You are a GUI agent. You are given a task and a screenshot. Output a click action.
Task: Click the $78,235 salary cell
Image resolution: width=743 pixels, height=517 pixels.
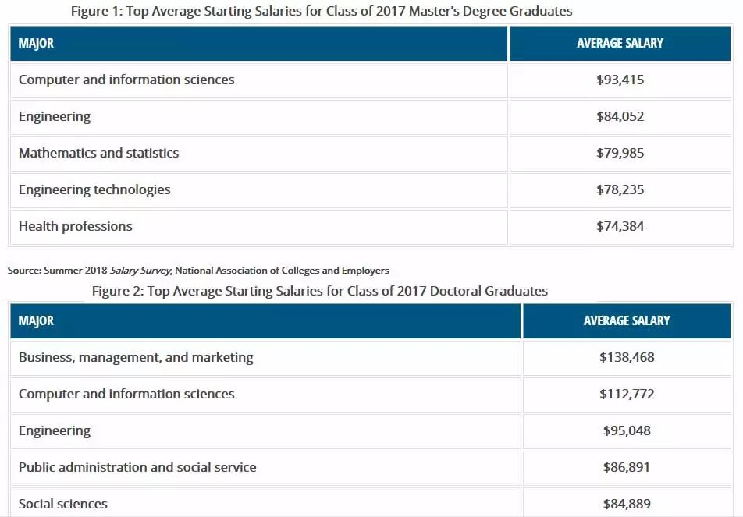620,189
